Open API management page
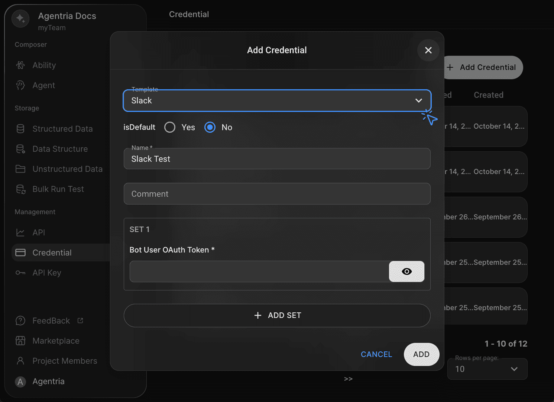554x402 pixels. tap(39, 232)
